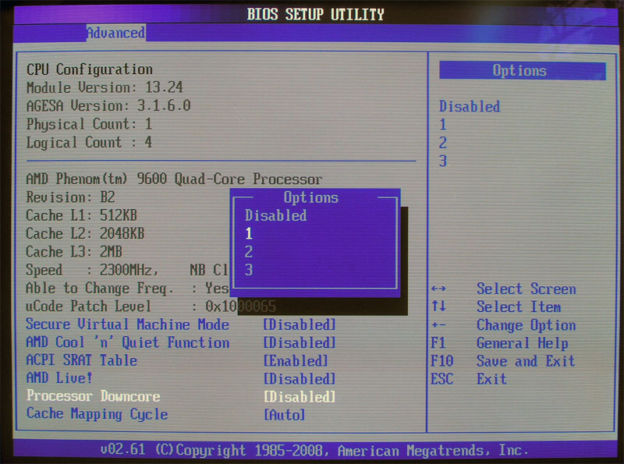Click the CPU Configuration heading
624x464 pixels.
click(90, 69)
